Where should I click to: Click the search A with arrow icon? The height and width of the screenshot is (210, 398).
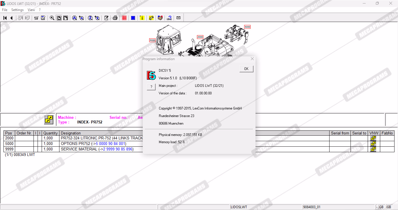point(82,18)
